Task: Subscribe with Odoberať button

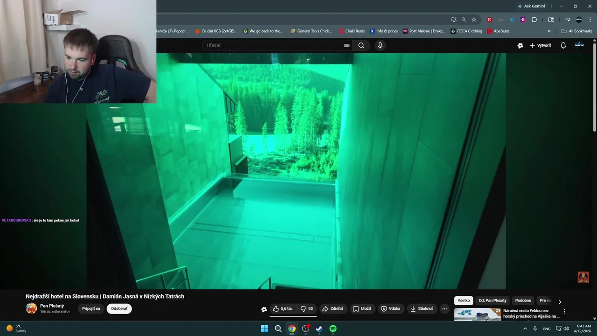Action: [119, 308]
